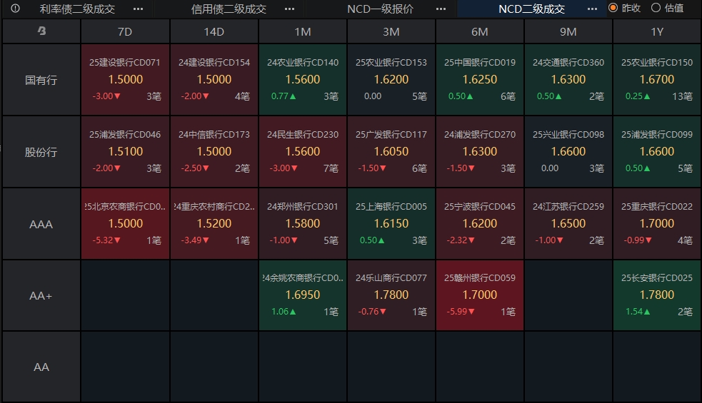This screenshot has width=702, height=403.
Task: Open the 25广发银行CD117 cell
Action: [391, 152]
